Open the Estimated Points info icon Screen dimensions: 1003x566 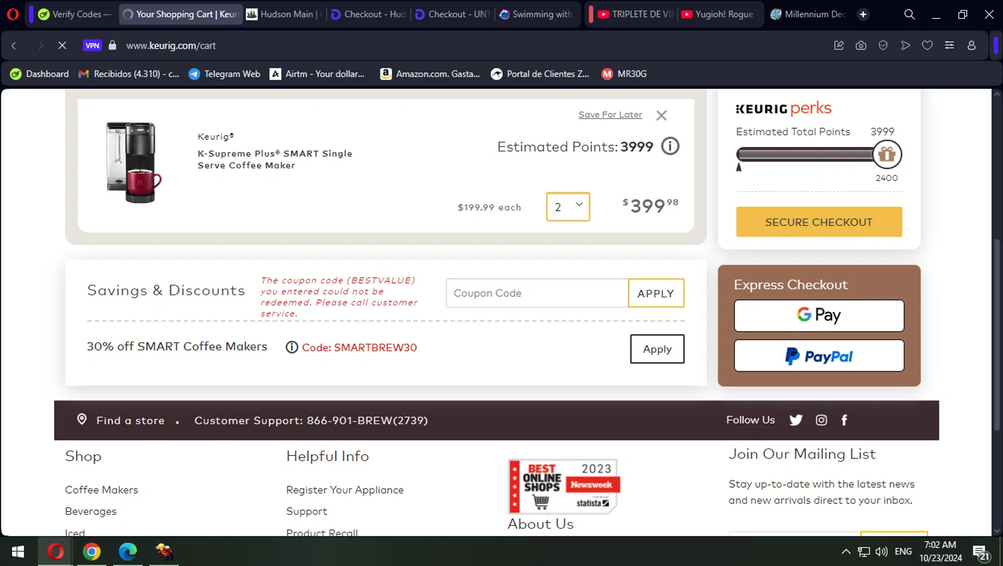pos(670,146)
